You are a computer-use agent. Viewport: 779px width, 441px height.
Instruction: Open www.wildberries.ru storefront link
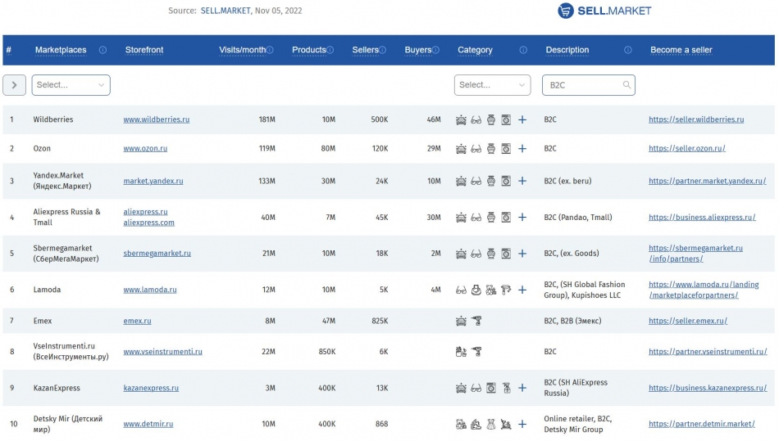[x=156, y=119]
